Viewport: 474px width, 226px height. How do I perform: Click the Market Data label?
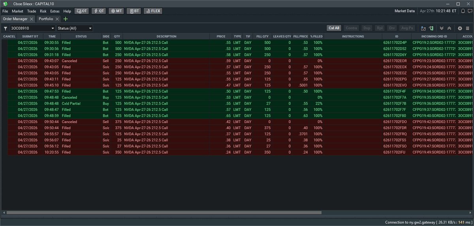click(x=404, y=11)
